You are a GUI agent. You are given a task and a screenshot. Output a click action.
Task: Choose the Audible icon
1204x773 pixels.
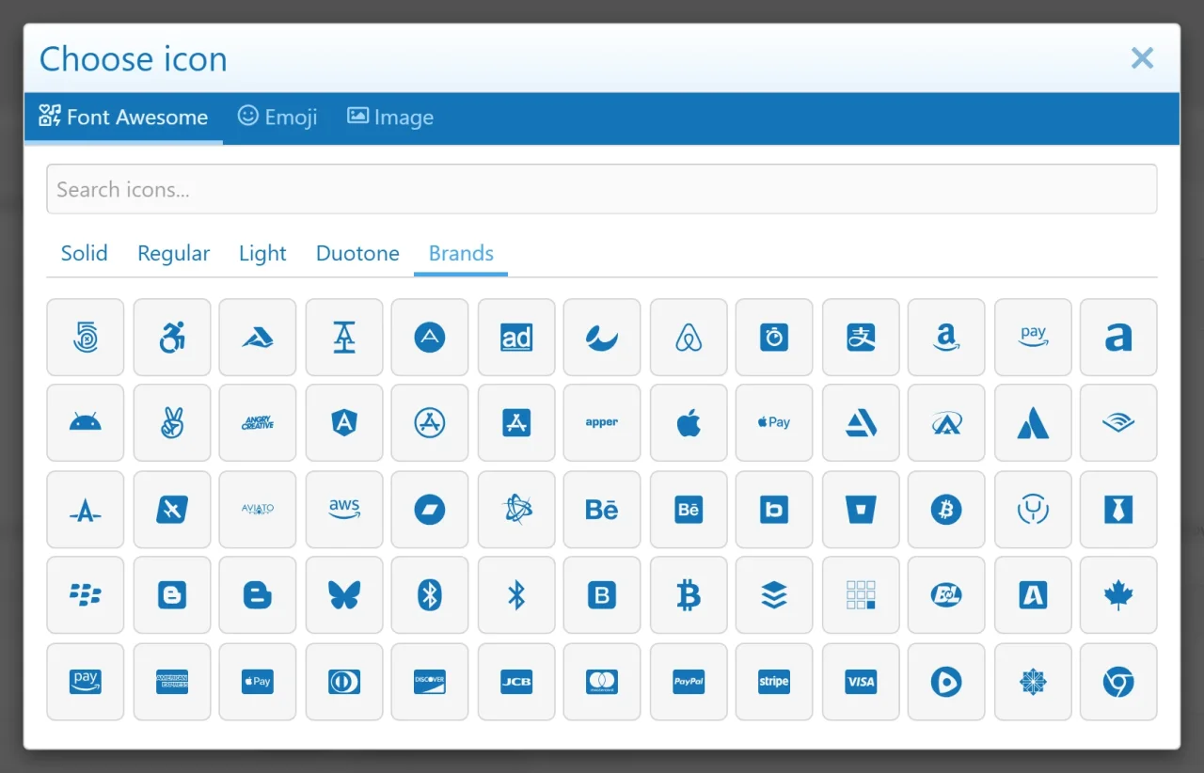pos(1117,422)
